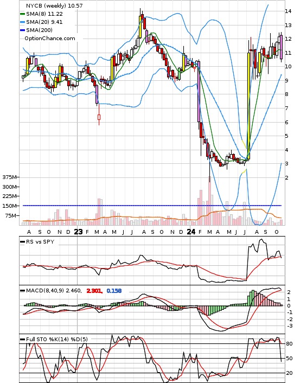Select the bold 23 year marker
Screen dimensions: 307x383
tap(78, 232)
